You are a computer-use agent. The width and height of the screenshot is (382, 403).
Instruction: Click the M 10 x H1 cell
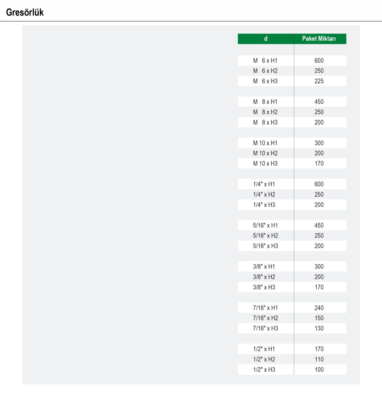pos(266,143)
